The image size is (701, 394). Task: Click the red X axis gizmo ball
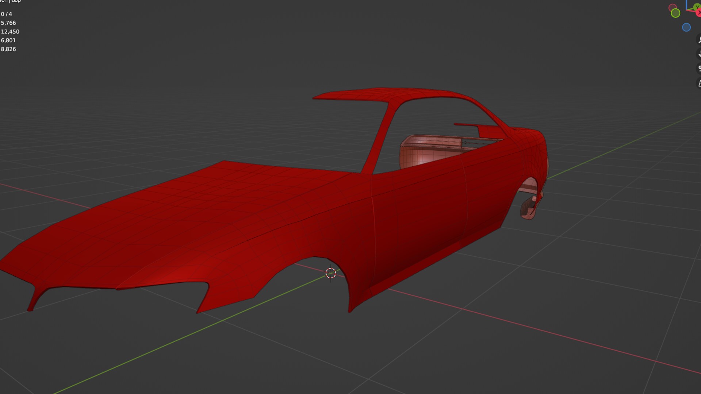tap(699, 13)
